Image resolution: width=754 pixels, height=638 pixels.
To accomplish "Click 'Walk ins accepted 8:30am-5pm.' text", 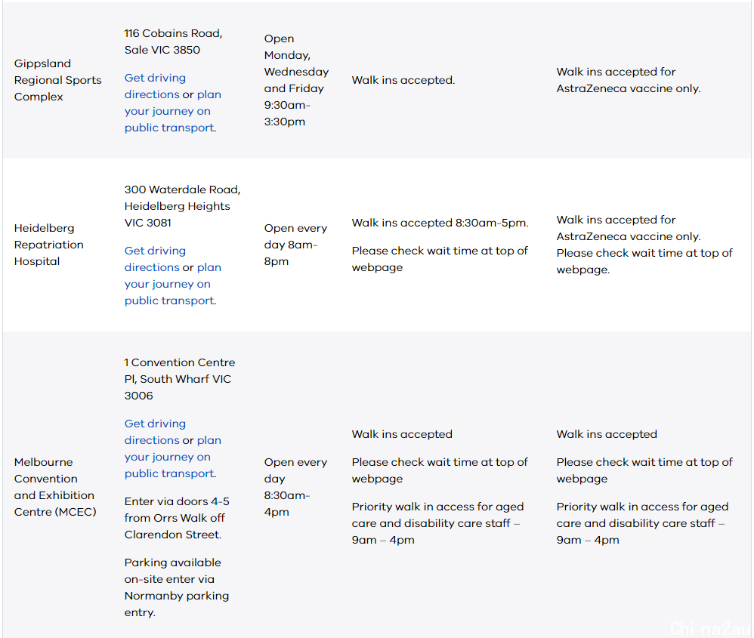I will pyautogui.click(x=440, y=223).
